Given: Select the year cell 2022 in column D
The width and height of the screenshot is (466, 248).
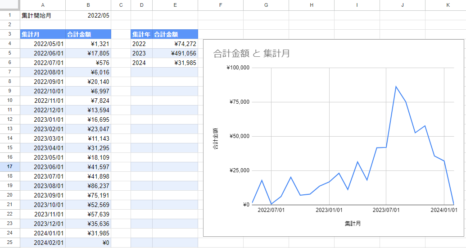Looking at the screenshot, I should 141,44.
